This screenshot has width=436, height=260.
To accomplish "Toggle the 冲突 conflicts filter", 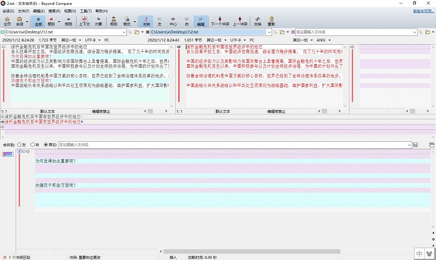I will [x=146, y=21].
